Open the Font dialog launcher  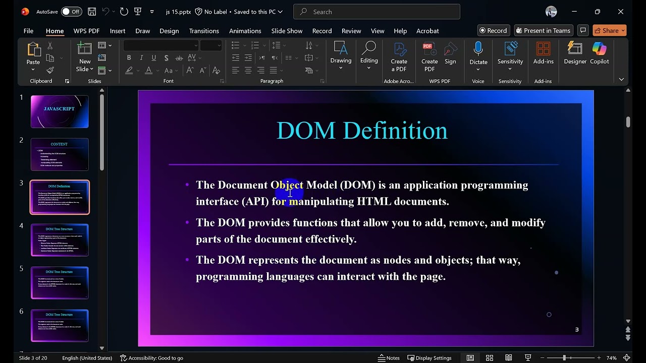[x=222, y=81]
